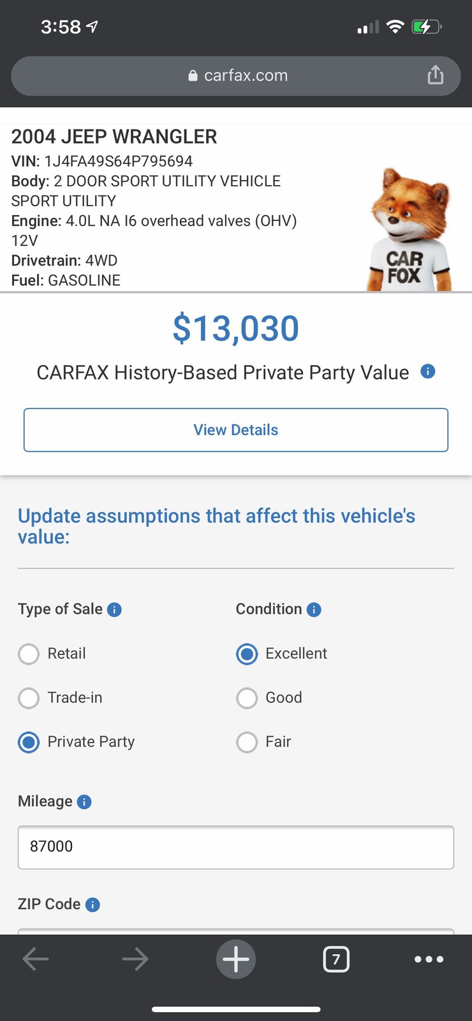This screenshot has width=472, height=1021.
Task: Click the info icon beside Private Party Value
Action: pos(428,371)
